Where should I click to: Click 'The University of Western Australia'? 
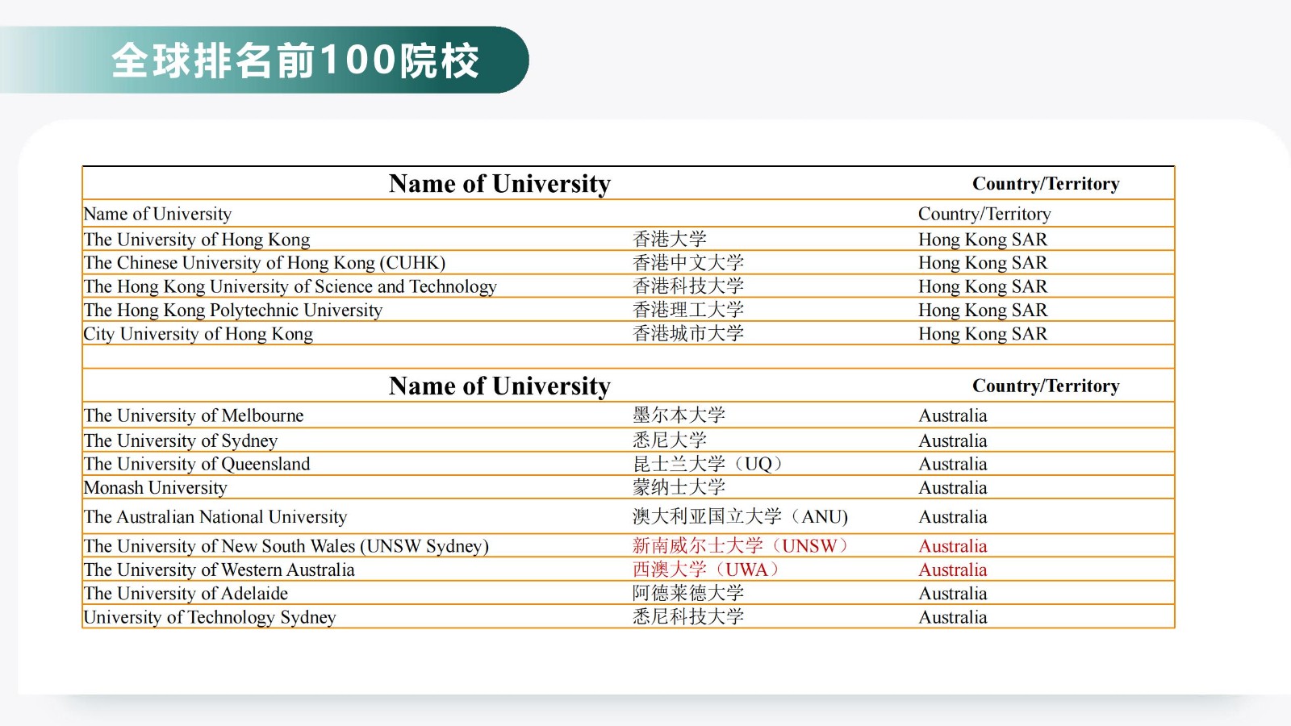219,570
